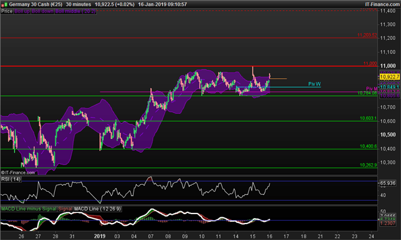Click the candlestick icon beside Germany 30 Cash

[4, 5]
